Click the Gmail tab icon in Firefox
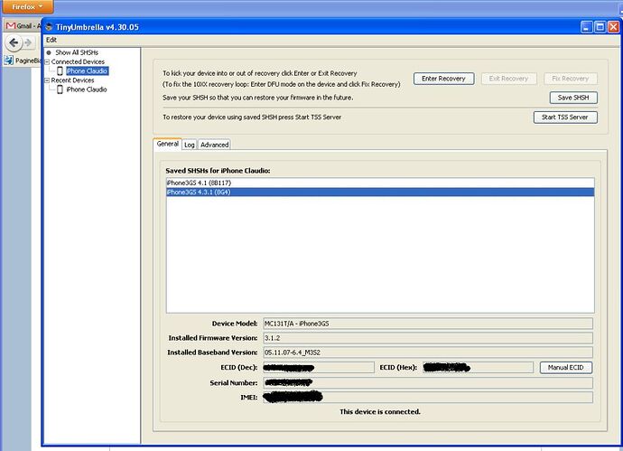The image size is (623, 451). pyautogui.click(x=11, y=26)
